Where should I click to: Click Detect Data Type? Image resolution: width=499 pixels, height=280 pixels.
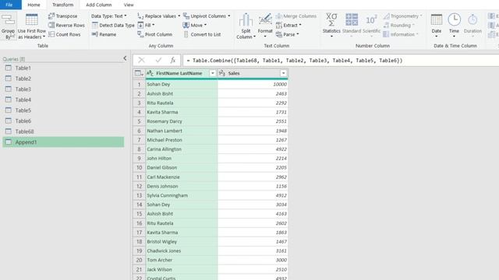tap(113, 25)
